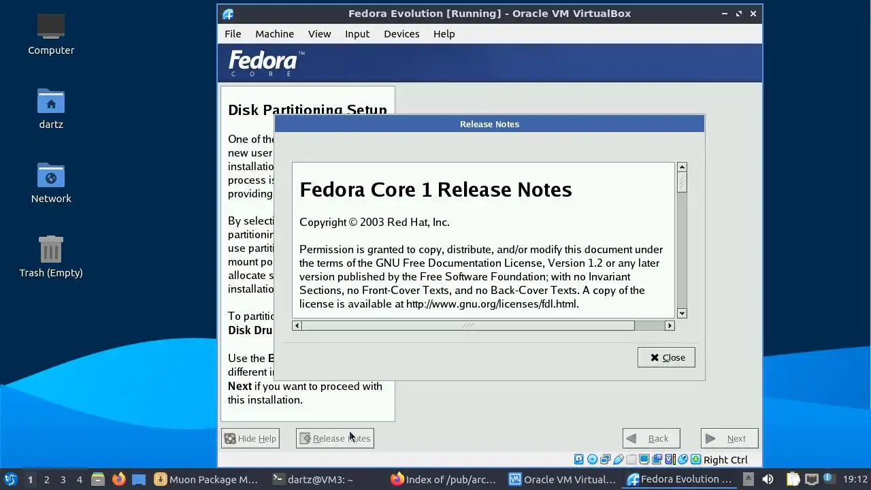Click the Hide Help button
Screen dimensions: 871x490
tap(250, 438)
